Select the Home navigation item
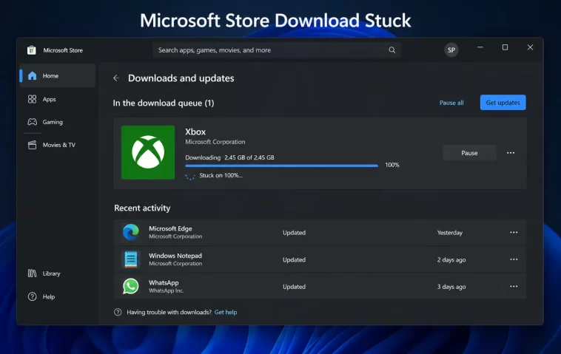This screenshot has width=561, height=354. 58,75
